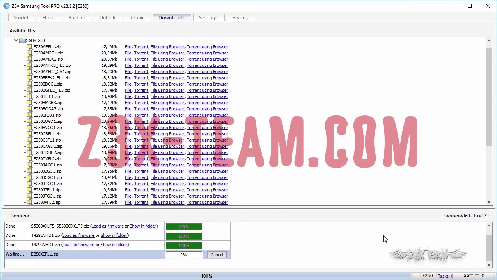Collapse the SGH-E250 folder tree node
The width and height of the screenshot is (497, 280).
tap(16, 40)
